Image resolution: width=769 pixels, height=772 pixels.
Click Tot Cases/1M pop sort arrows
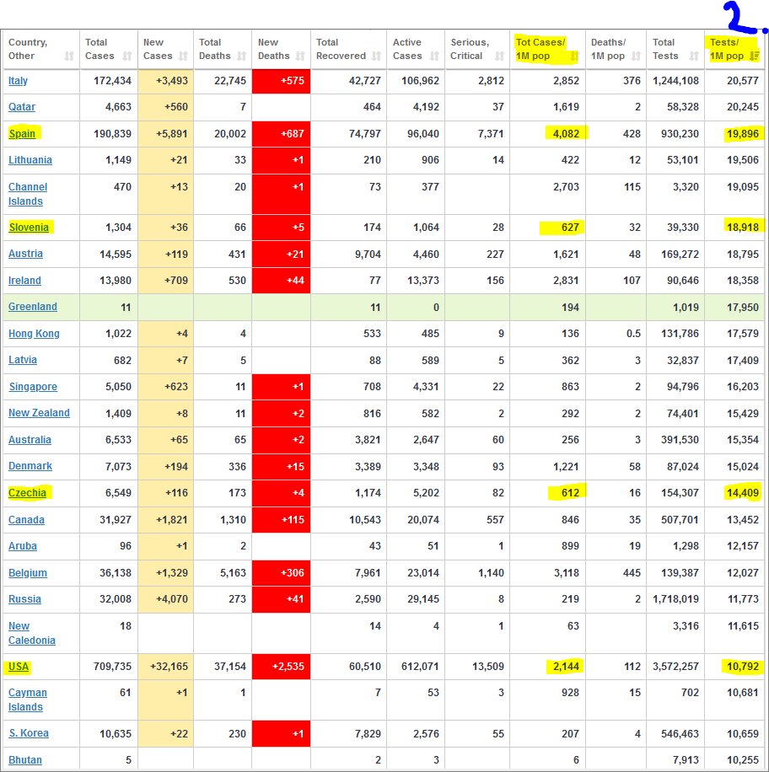pos(574,56)
